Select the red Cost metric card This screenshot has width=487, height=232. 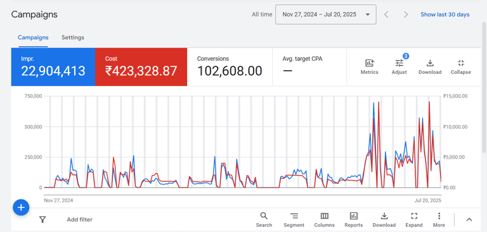(141, 67)
